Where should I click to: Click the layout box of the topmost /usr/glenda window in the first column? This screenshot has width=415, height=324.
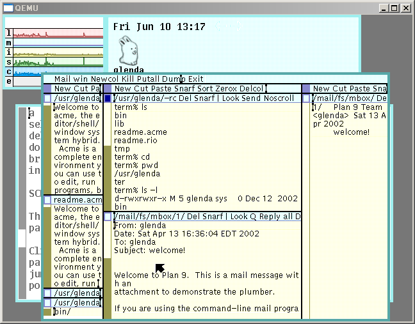coord(47,98)
